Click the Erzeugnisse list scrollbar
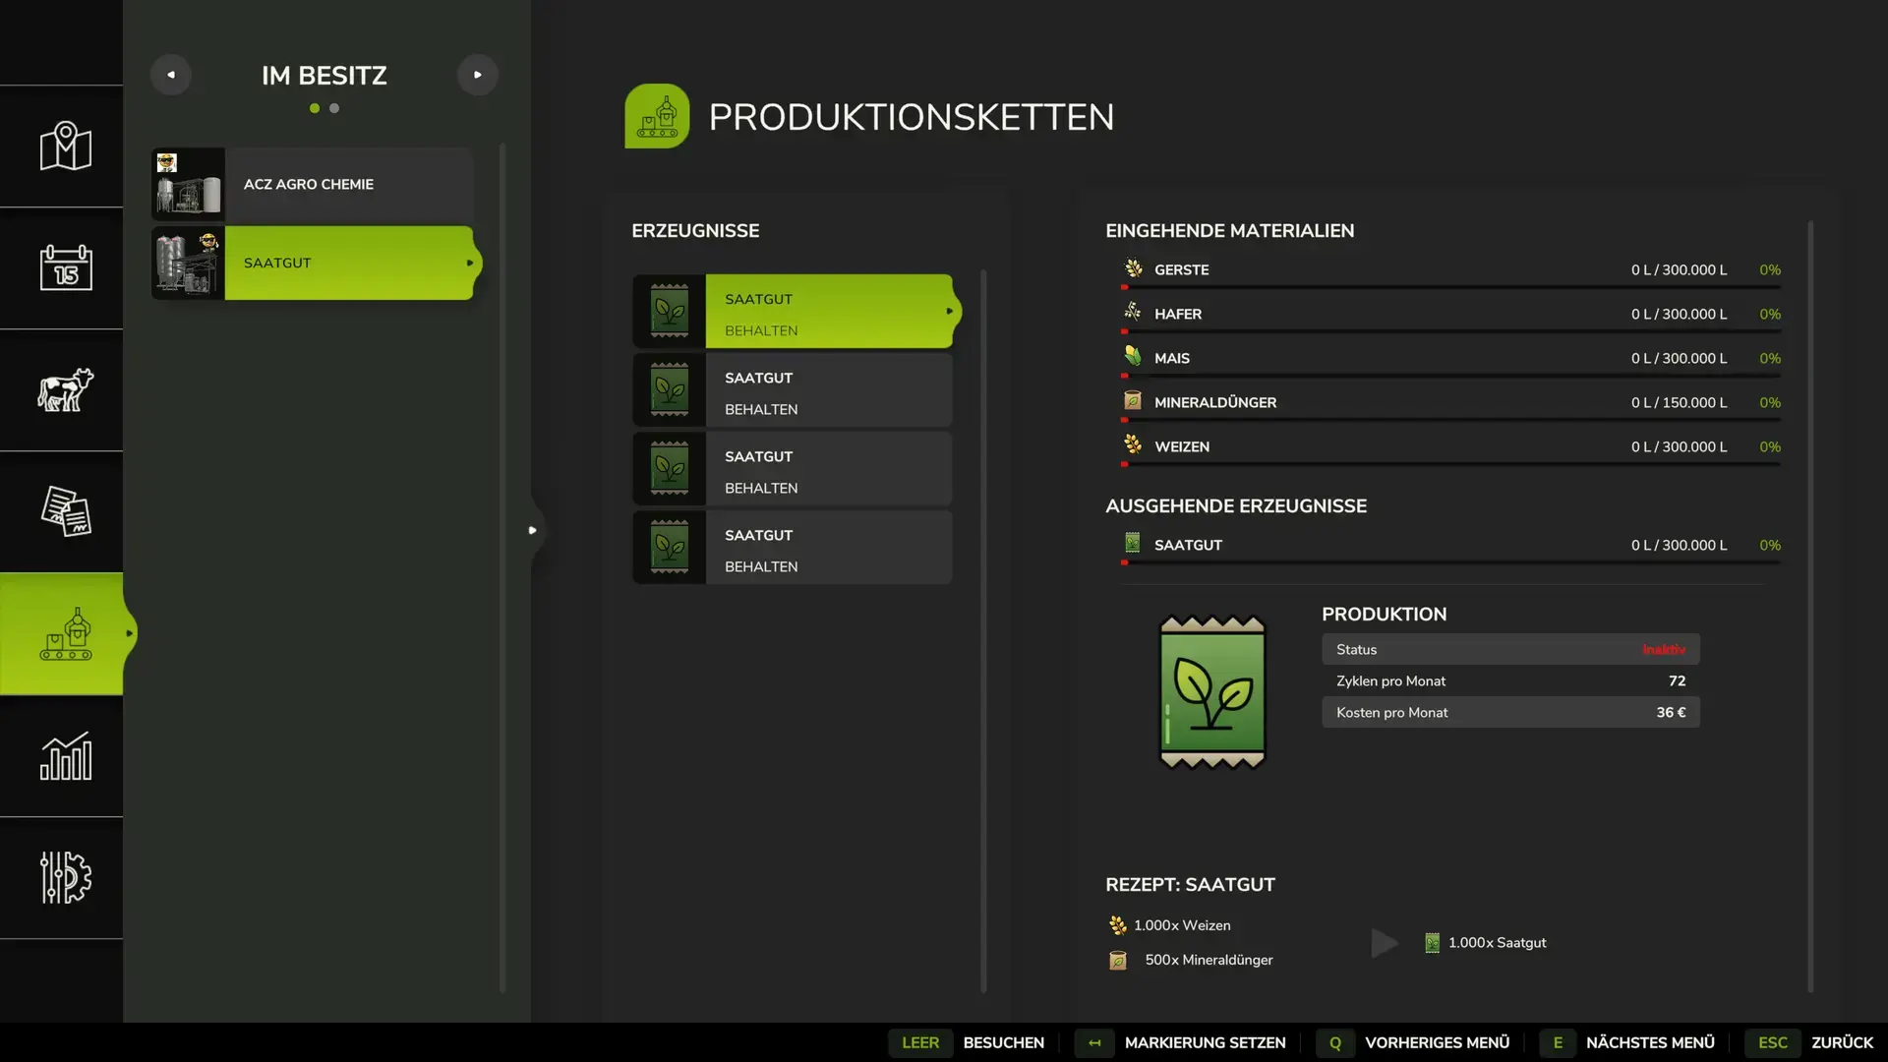This screenshot has height=1062, width=1888. pos(982,629)
